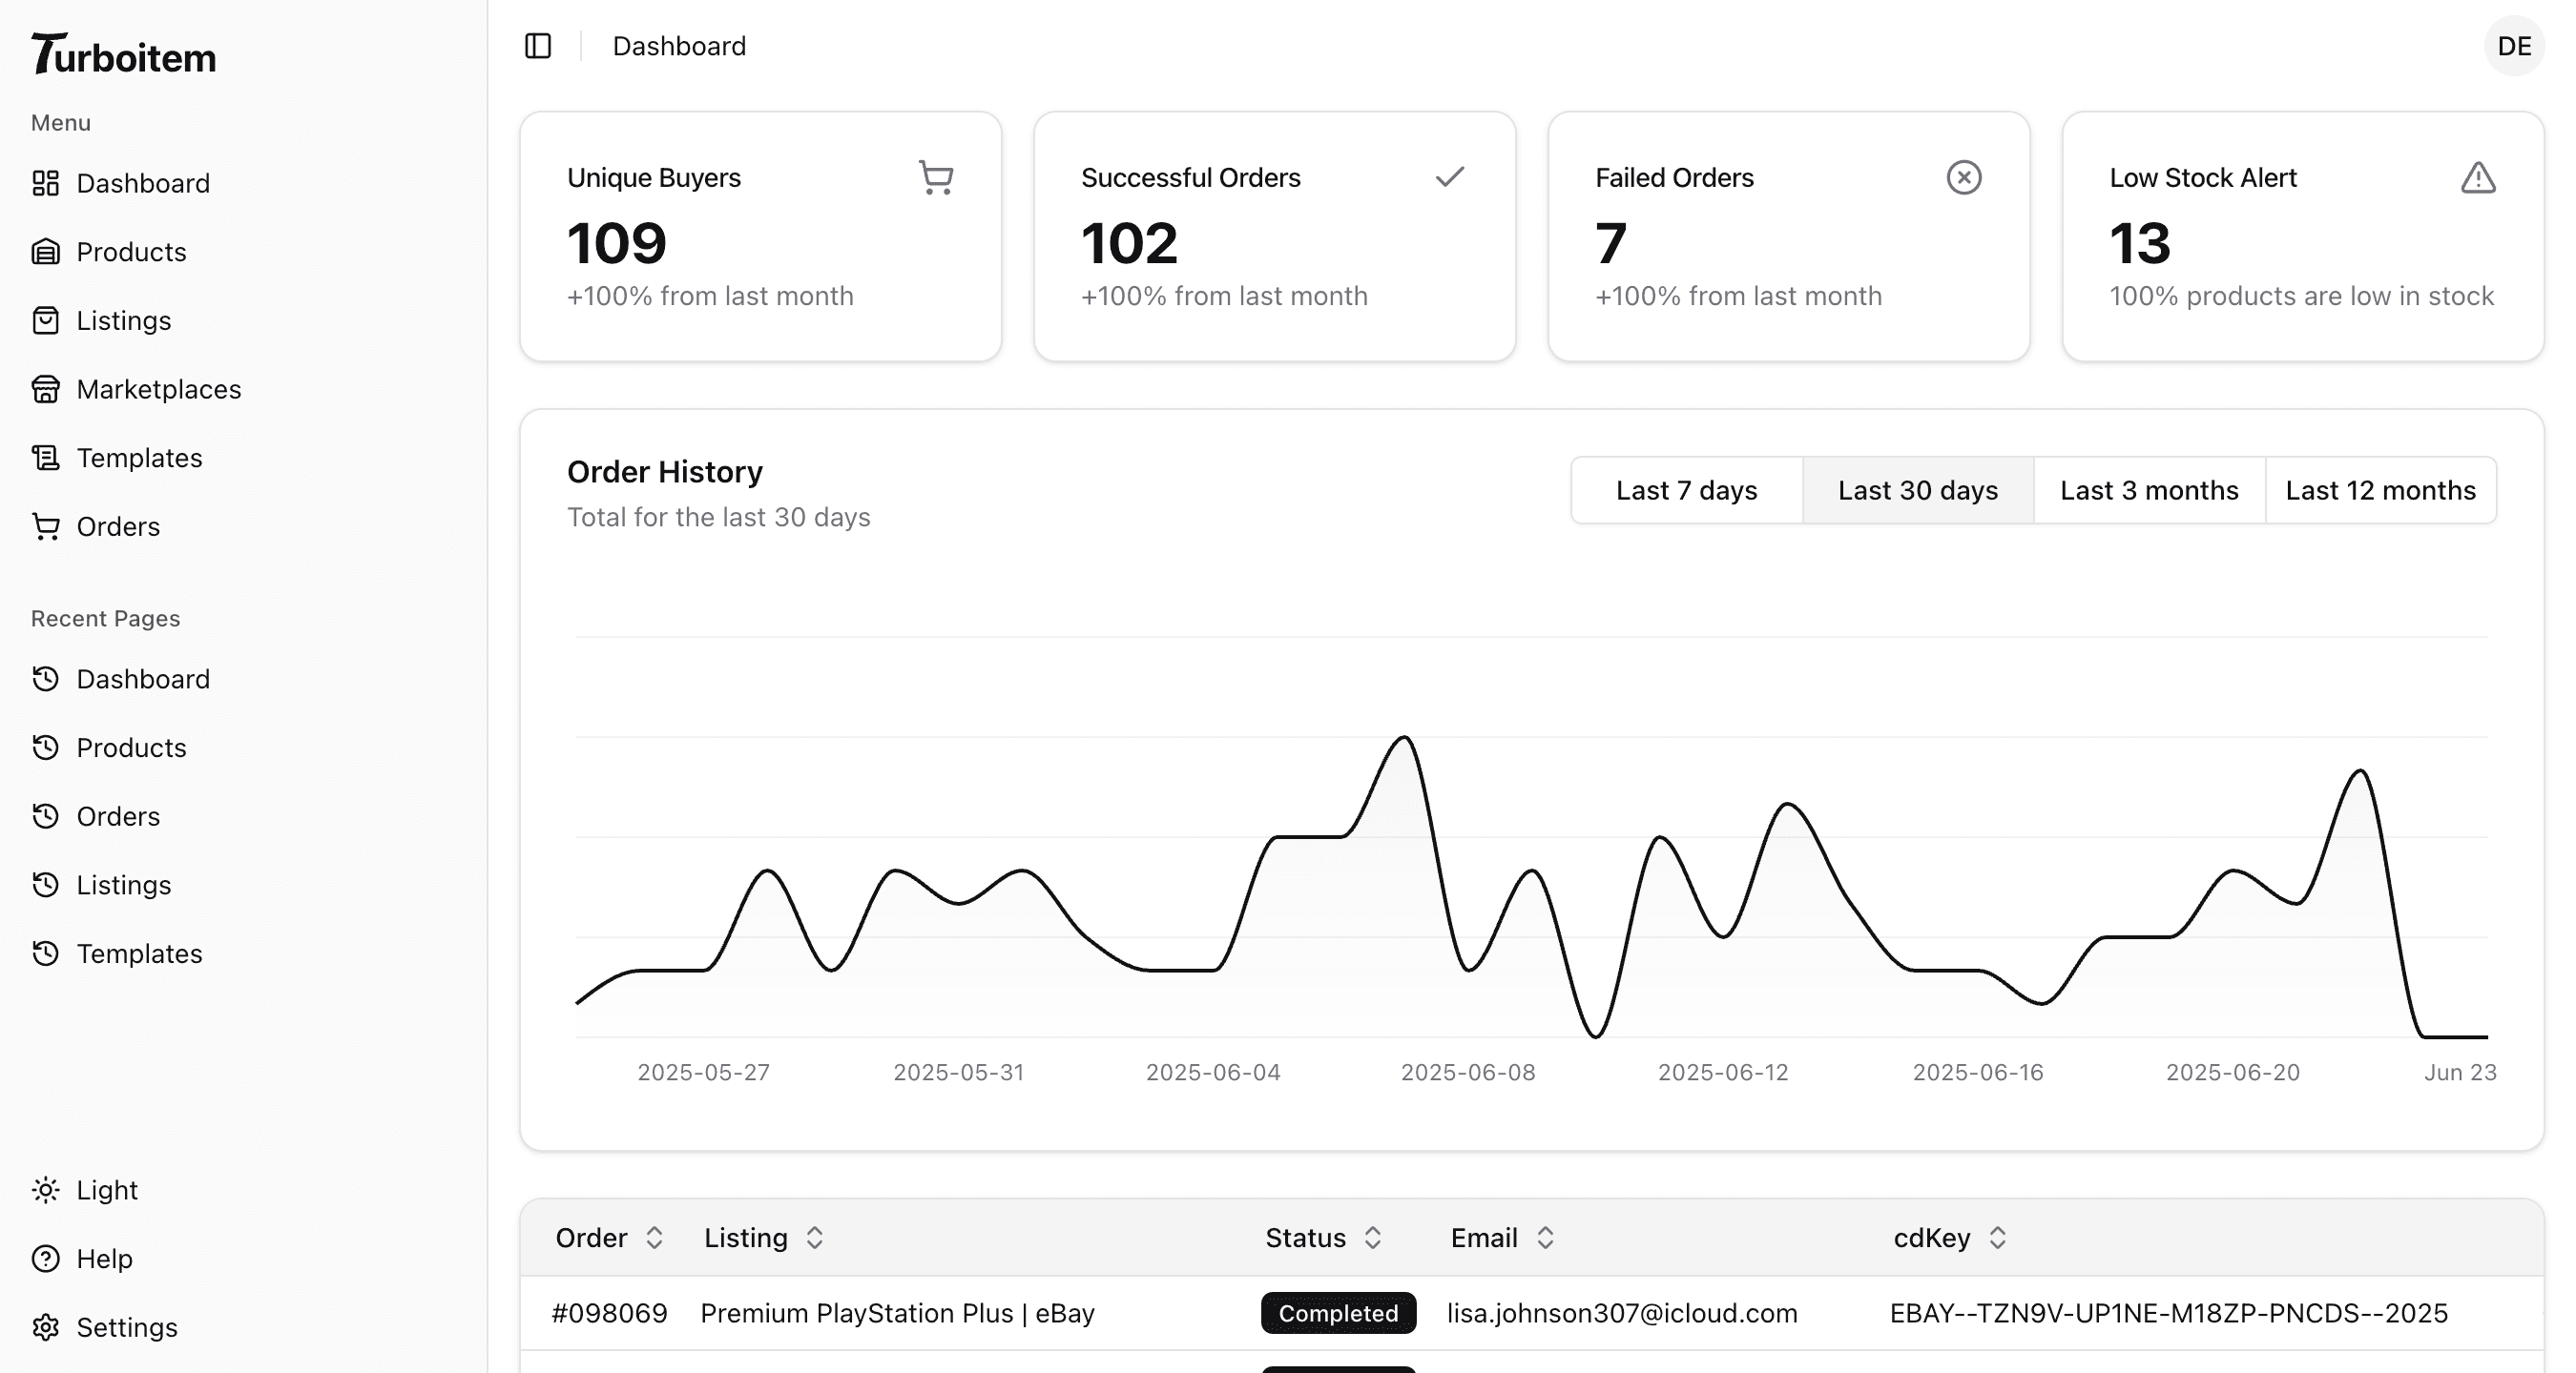Click the Products menu icon

(x=45, y=252)
